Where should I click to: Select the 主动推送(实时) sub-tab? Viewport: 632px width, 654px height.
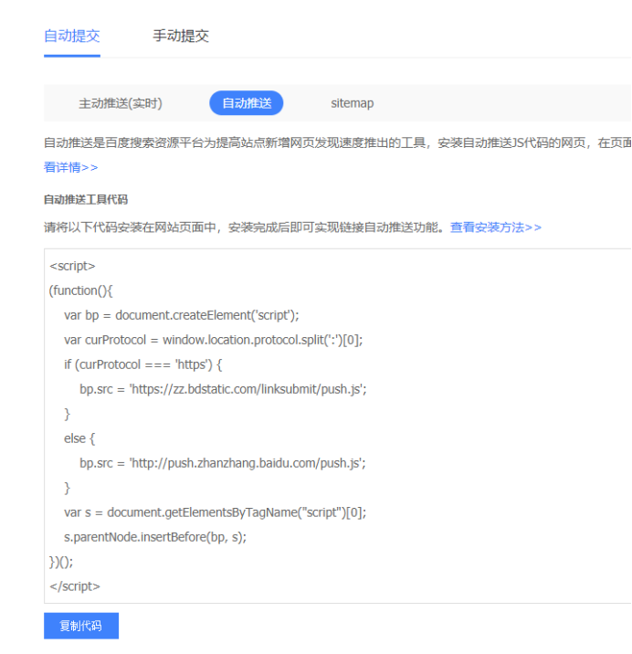121,103
